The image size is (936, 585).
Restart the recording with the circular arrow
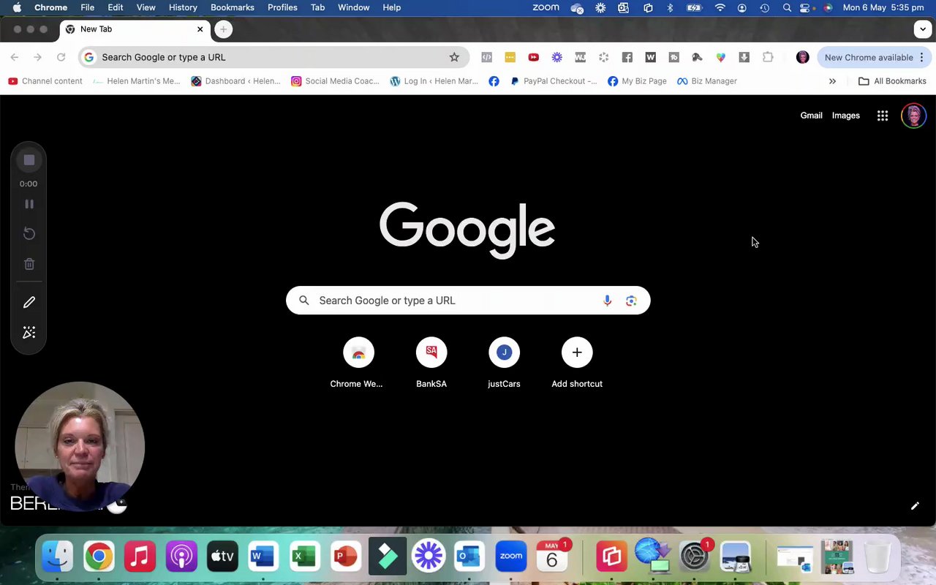(29, 233)
